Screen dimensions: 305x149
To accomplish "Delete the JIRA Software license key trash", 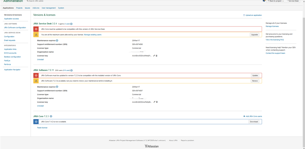I will (x=157, y=102).
